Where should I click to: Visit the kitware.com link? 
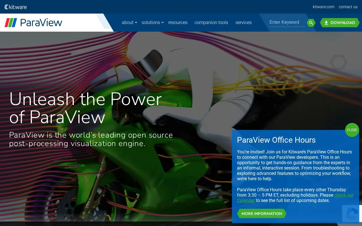[324, 7]
